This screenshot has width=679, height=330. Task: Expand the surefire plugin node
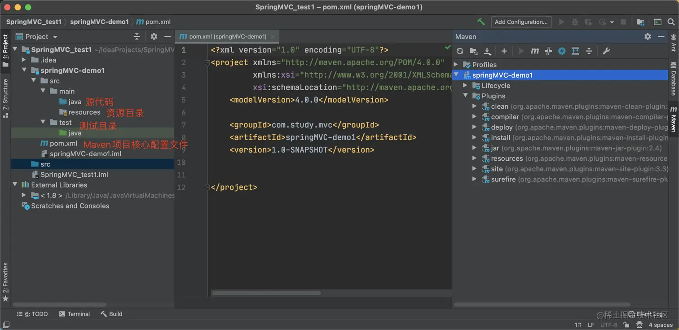pos(475,179)
